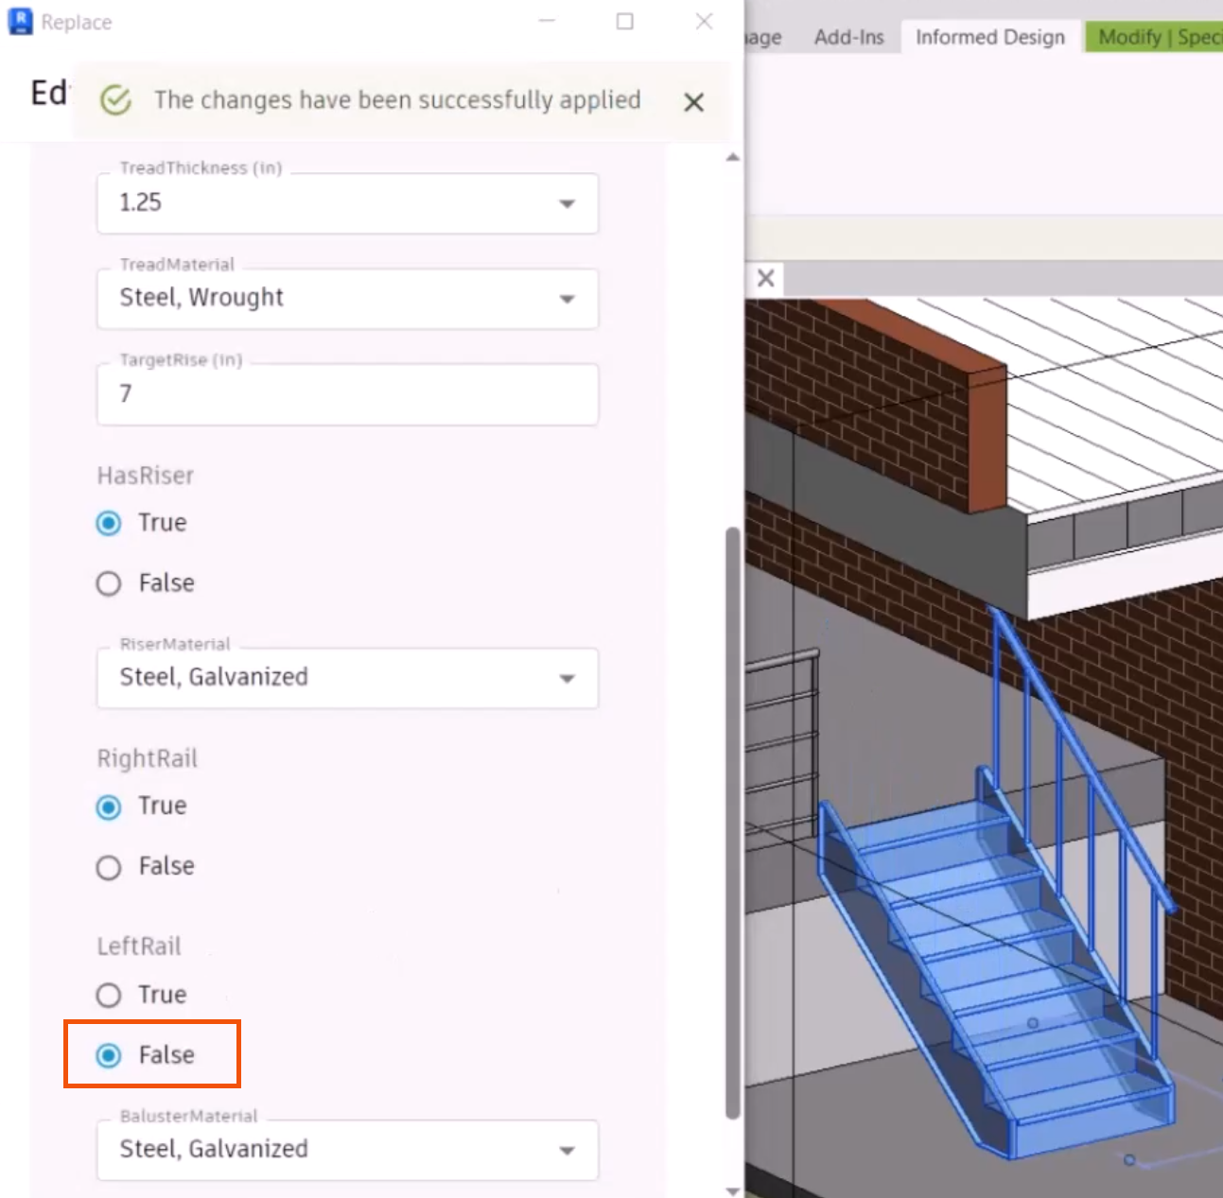The width and height of the screenshot is (1223, 1198).
Task: Switch to the Informed Design ribbon tab
Action: [x=989, y=37]
